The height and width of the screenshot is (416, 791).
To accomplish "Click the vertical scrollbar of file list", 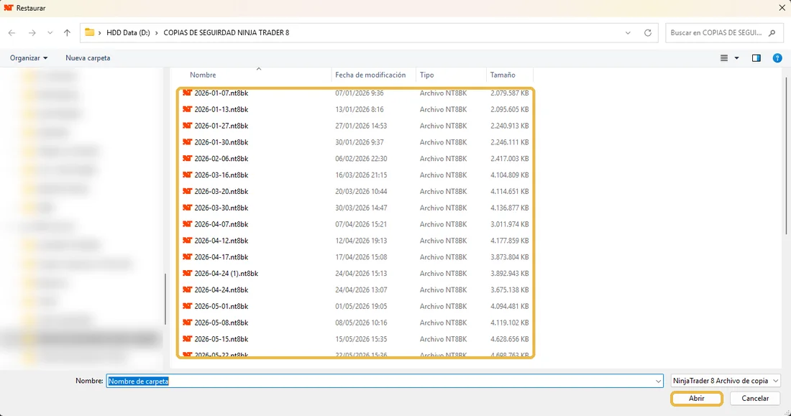I will pos(787,157).
